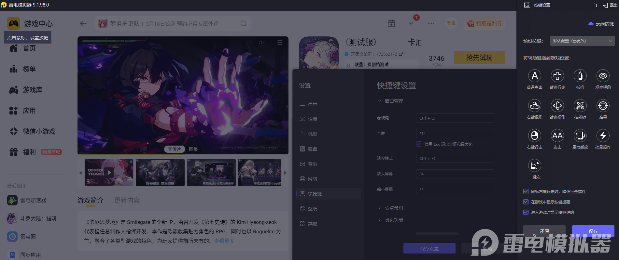Select the 批量操作 lightning bolt icon

603,136
